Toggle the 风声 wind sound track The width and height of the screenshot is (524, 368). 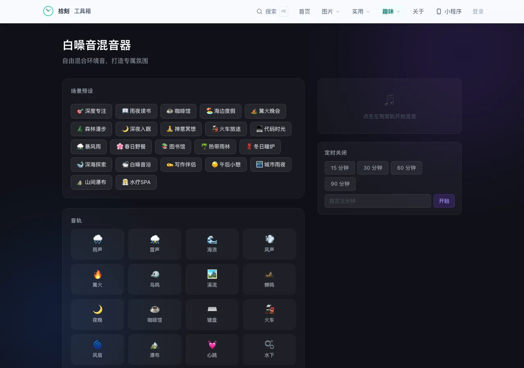269,244
